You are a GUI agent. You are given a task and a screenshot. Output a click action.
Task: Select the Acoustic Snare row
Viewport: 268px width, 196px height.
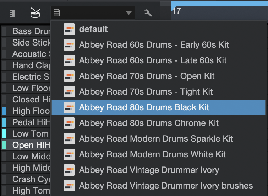pos(26,54)
